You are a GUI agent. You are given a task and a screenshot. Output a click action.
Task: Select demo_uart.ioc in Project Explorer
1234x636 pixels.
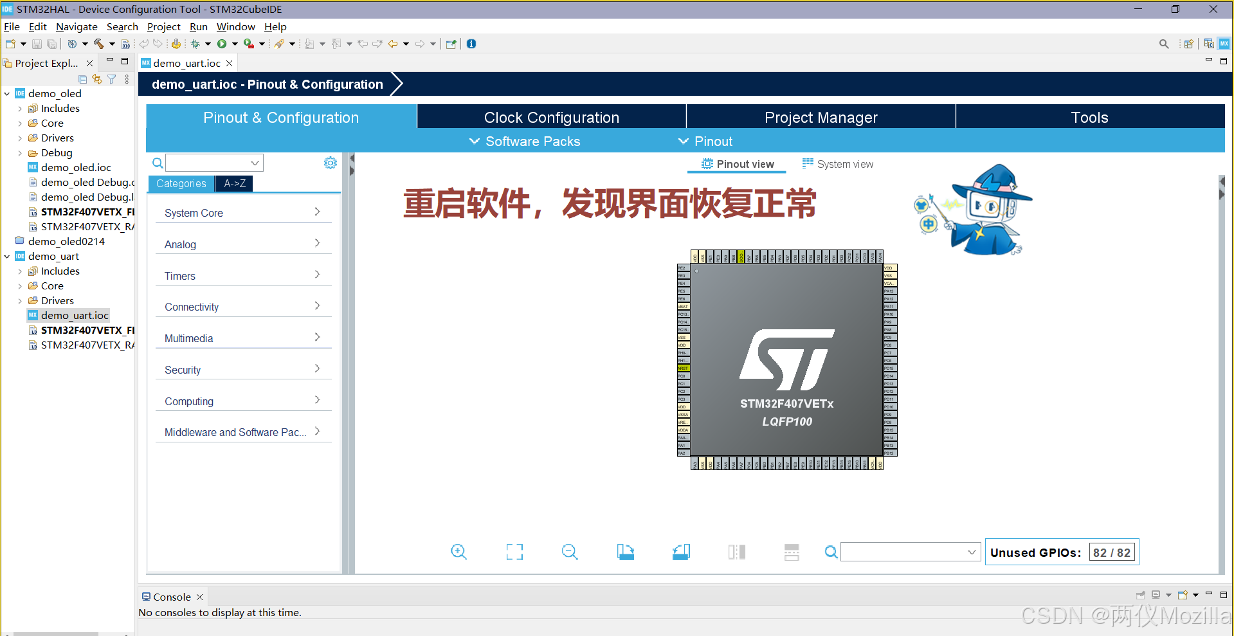pyautogui.click(x=68, y=316)
